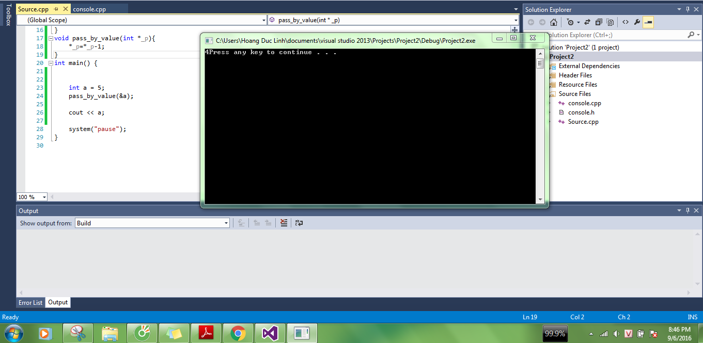The height and width of the screenshot is (343, 703).
Task: Click the Show All Files icon
Action: coord(610,22)
